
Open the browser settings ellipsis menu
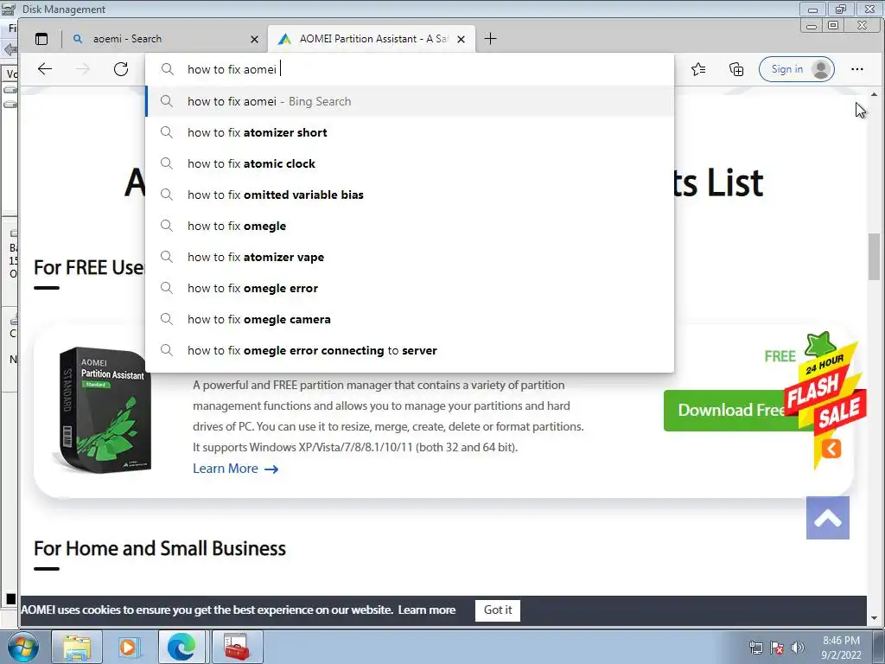pyautogui.click(x=856, y=69)
